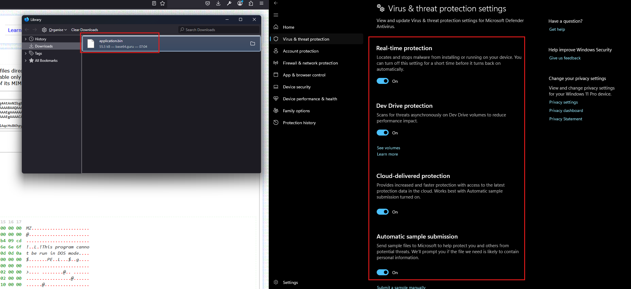631x289 pixels.
Task: Click Learn more under Dev Drive protection
Action: click(x=387, y=154)
